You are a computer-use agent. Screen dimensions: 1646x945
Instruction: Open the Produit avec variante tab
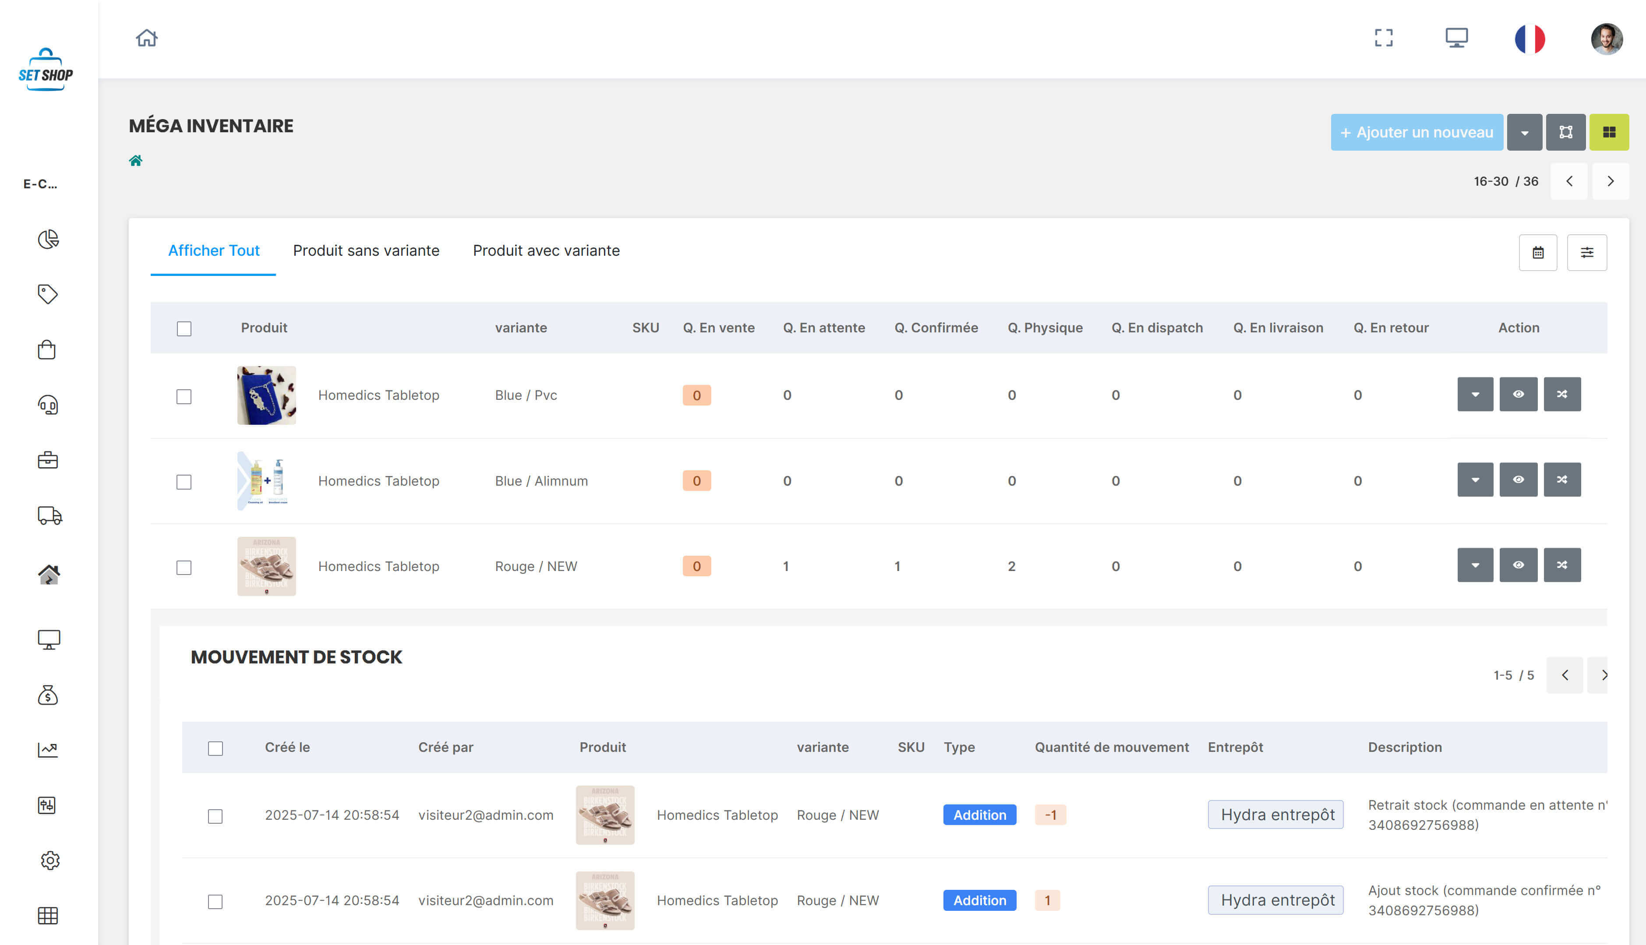point(546,250)
